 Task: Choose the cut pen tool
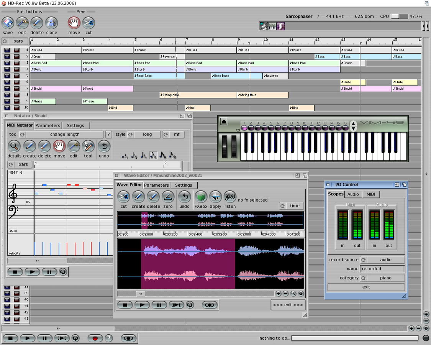88,23
